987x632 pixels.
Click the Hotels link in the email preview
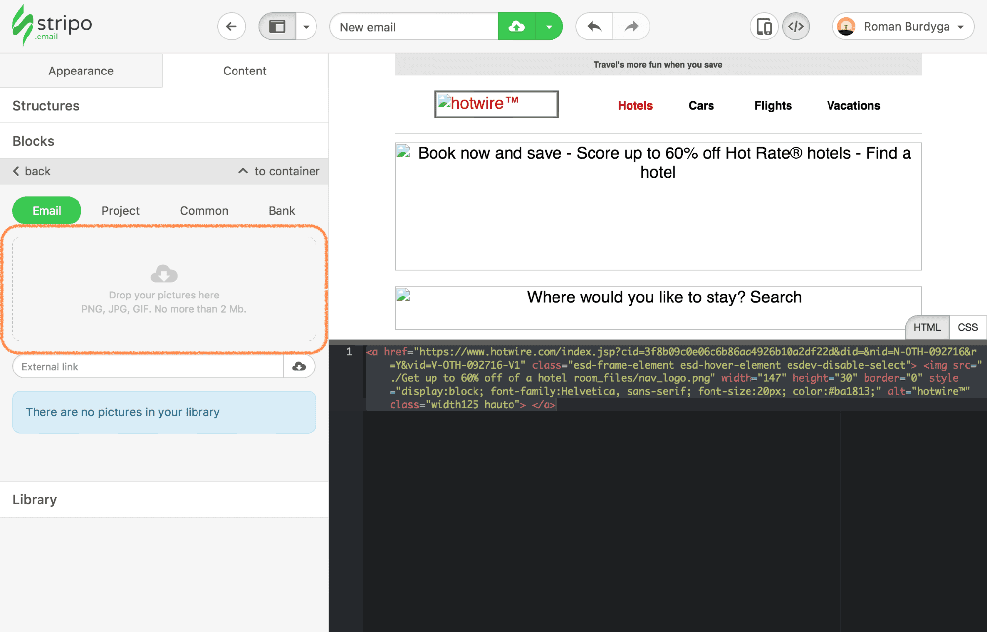coord(635,105)
